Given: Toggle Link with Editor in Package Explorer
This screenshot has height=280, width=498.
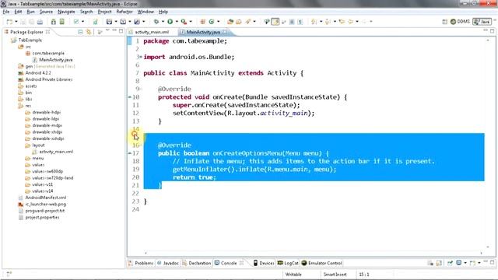Looking at the screenshot, I should [89, 32].
